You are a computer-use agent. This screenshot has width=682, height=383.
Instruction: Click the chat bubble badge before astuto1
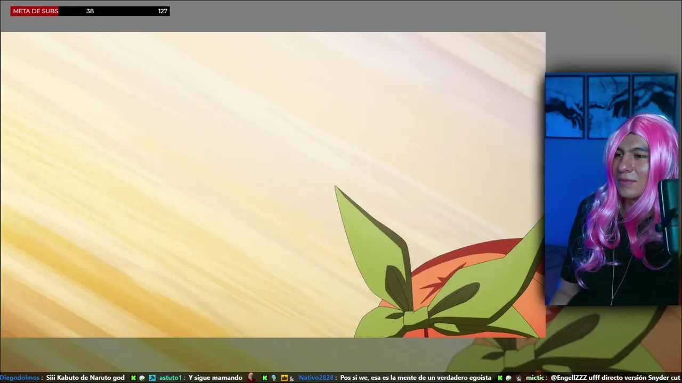tap(142, 378)
